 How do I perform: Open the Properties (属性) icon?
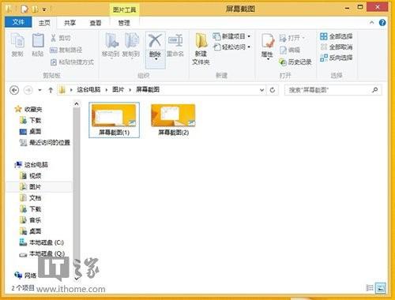pos(268,42)
